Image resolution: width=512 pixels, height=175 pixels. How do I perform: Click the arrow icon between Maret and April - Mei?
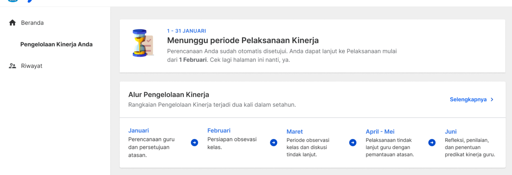point(353,143)
